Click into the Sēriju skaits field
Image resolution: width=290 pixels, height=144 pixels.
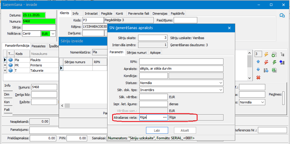pyautogui.click(x=153, y=38)
